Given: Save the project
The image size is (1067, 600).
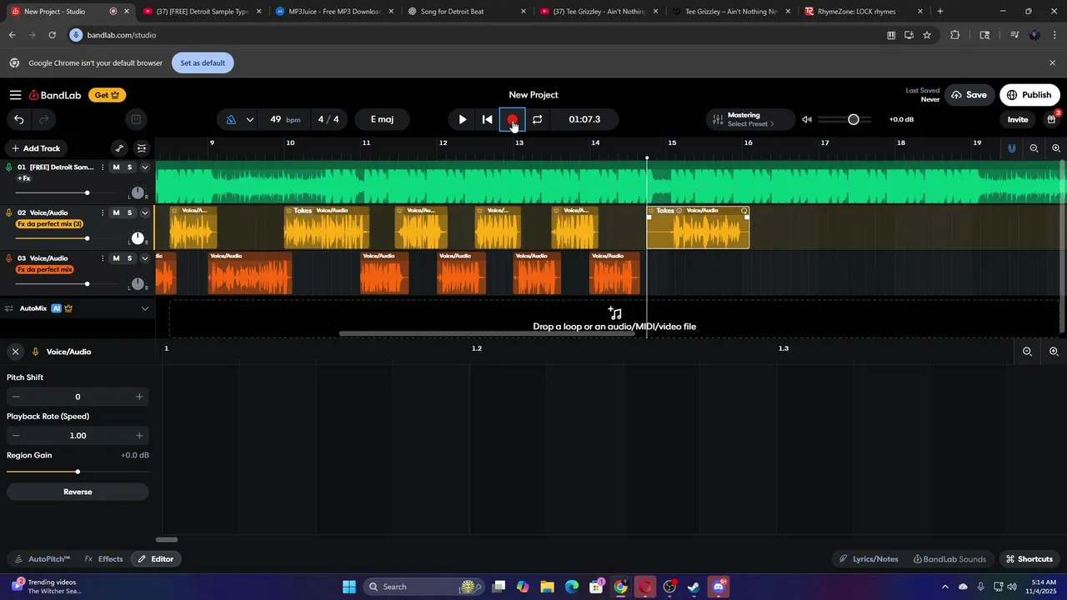Looking at the screenshot, I should 968,95.
